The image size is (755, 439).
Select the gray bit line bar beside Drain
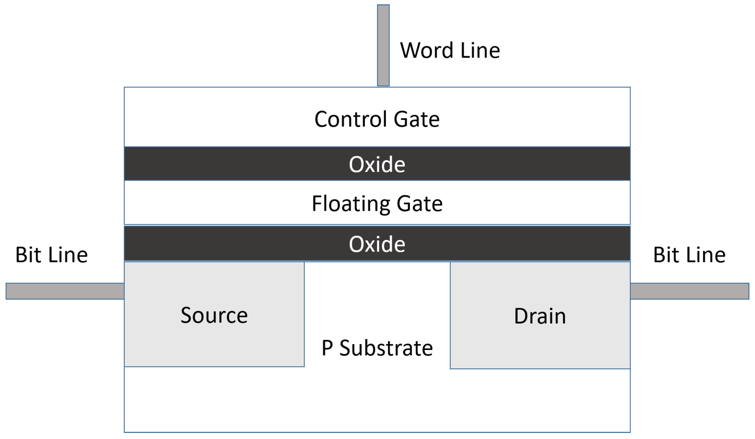click(x=689, y=291)
